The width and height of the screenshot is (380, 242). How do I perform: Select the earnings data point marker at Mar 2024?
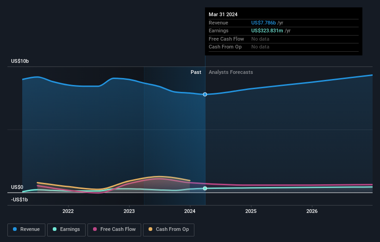point(205,188)
